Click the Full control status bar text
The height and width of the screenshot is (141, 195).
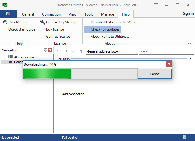click(x=70, y=137)
